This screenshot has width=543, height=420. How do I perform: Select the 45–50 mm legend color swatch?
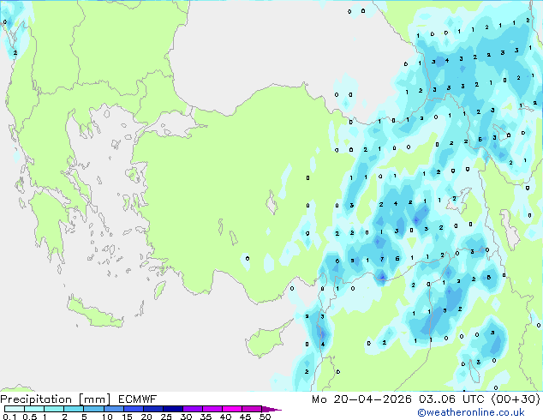point(252,409)
